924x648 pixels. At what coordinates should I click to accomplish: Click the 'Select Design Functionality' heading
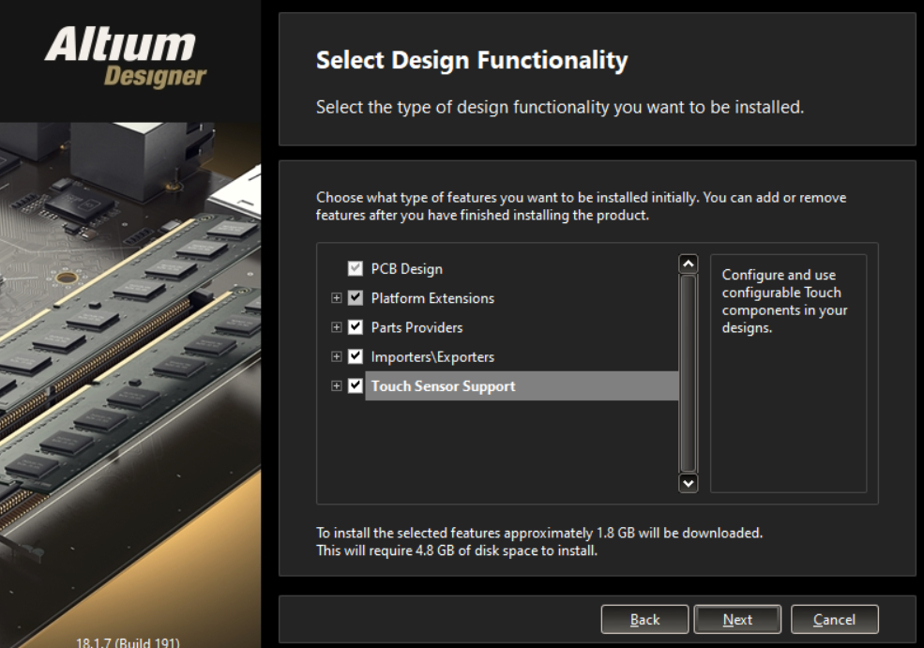tap(472, 60)
